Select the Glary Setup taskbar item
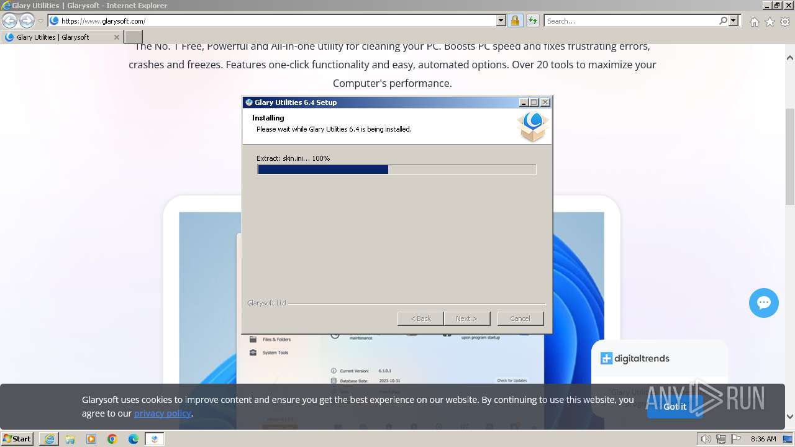 click(x=155, y=439)
